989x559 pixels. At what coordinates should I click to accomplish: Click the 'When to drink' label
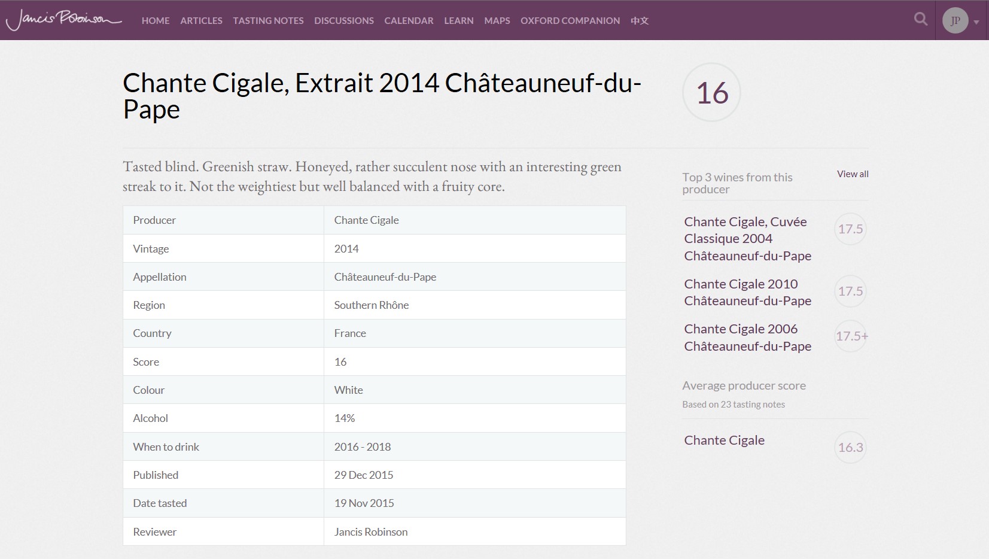[166, 446]
